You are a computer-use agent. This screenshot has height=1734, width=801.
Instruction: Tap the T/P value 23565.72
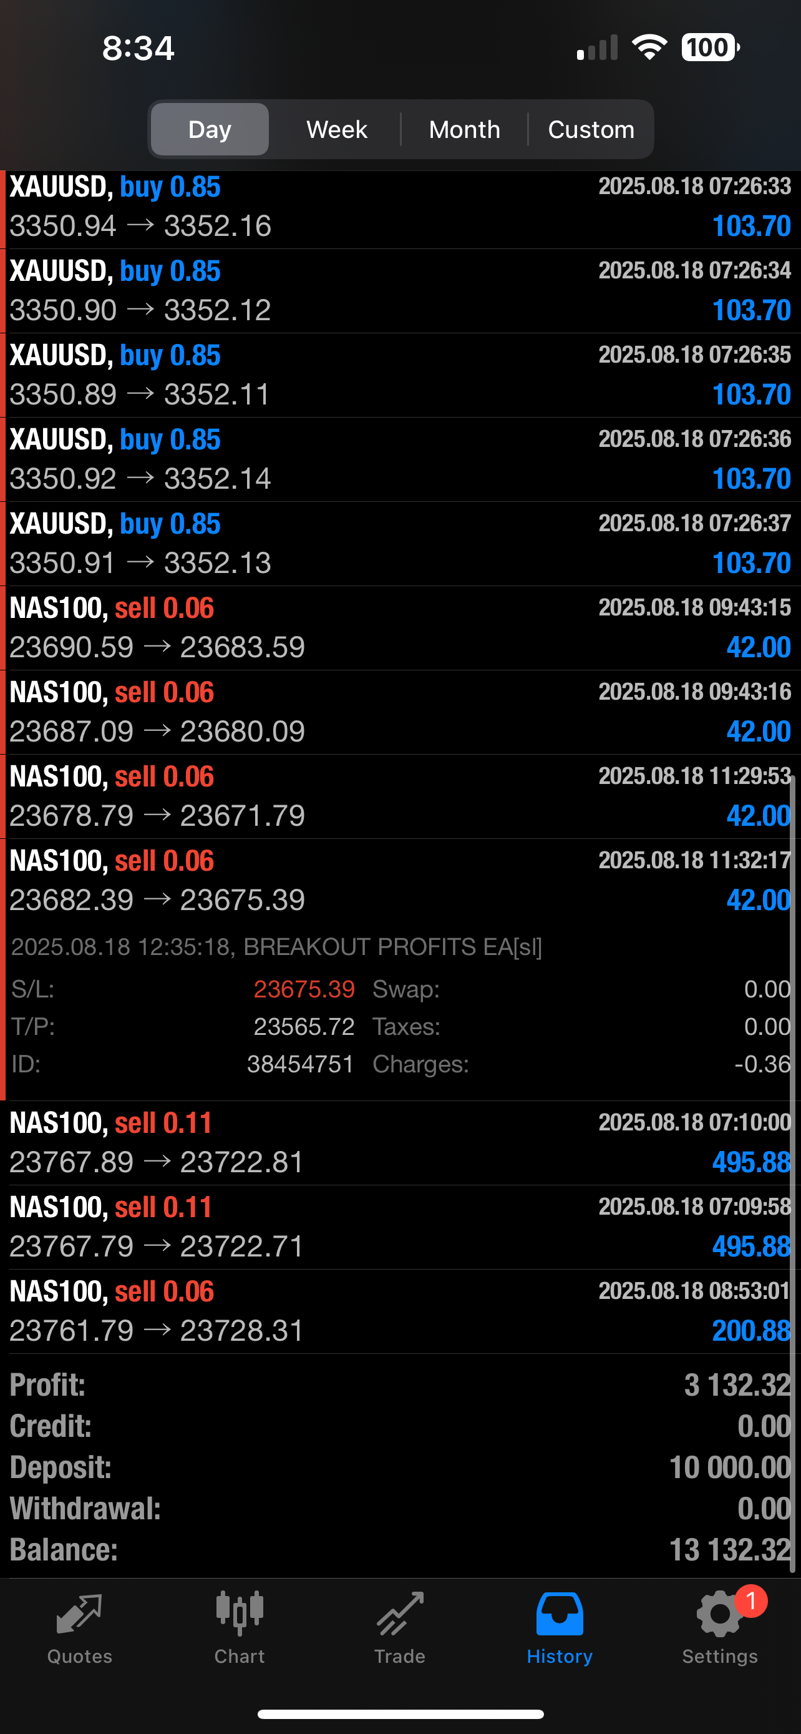(304, 1027)
